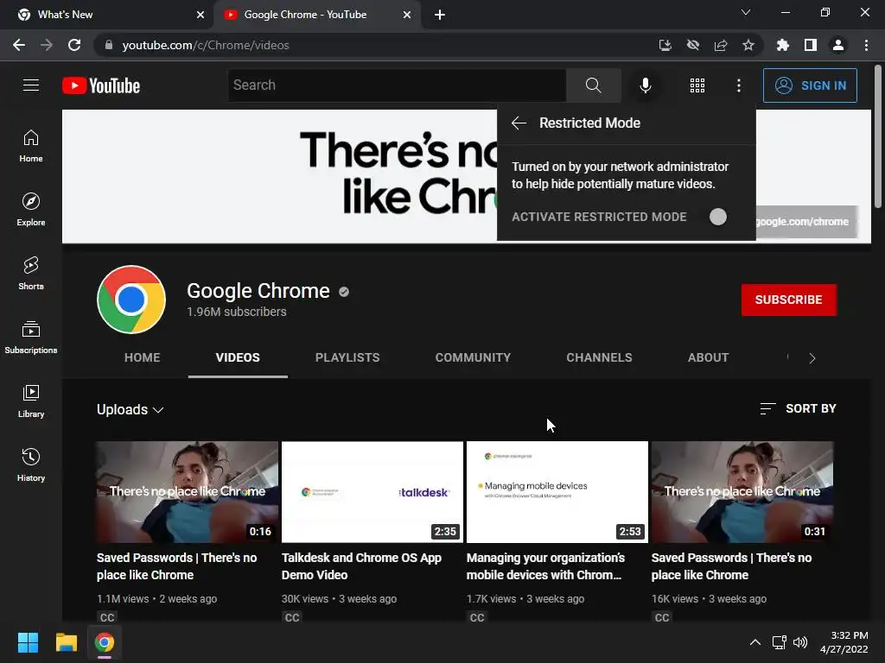
Task: Open Chrome three-dot menu
Action: coord(866,45)
